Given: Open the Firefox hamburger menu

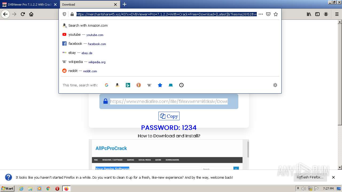Looking at the screenshot, I should click(337, 14).
